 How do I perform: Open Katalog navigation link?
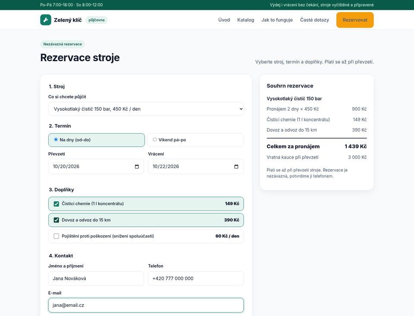pos(245,20)
